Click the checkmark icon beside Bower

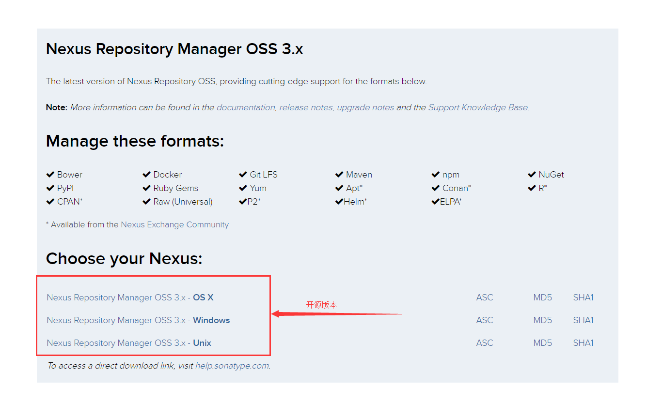[50, 175]
